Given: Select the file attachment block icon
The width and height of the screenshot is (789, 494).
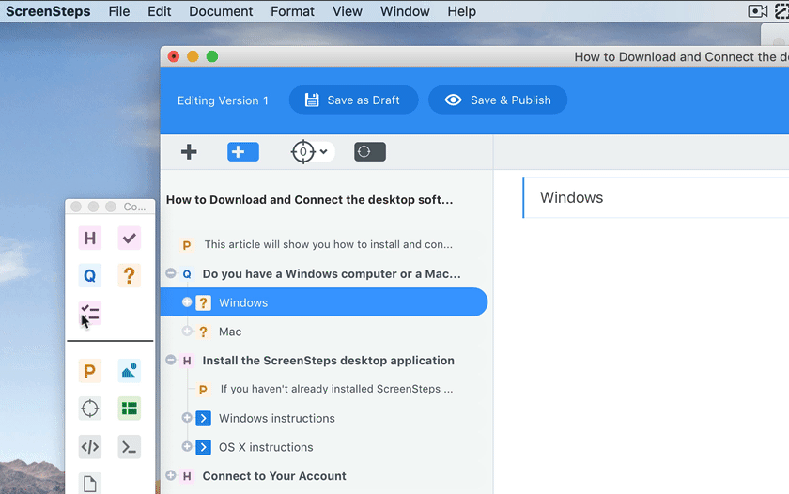Looking at the screenshot, I should tap(90, 484).
